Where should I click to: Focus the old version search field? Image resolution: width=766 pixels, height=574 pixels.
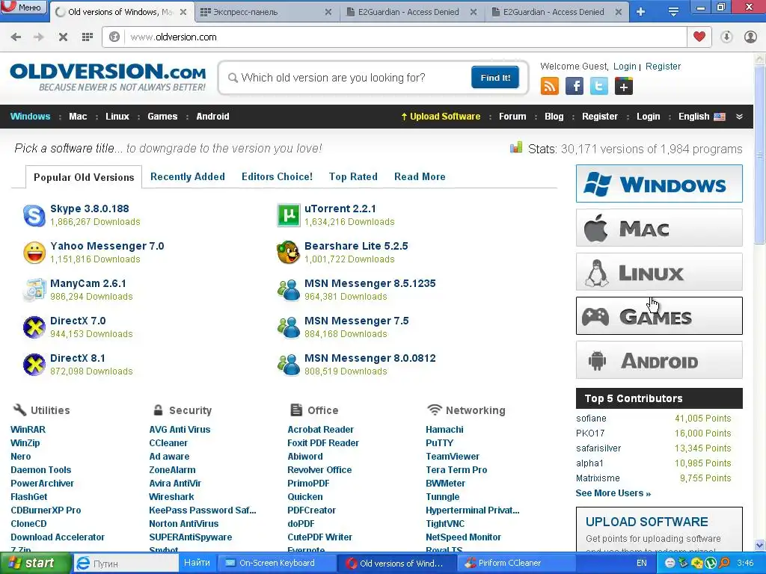click(x=347, y=78)
